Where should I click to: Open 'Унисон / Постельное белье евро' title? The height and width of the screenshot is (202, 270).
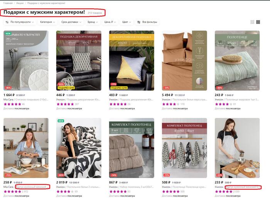pos(184,99)
